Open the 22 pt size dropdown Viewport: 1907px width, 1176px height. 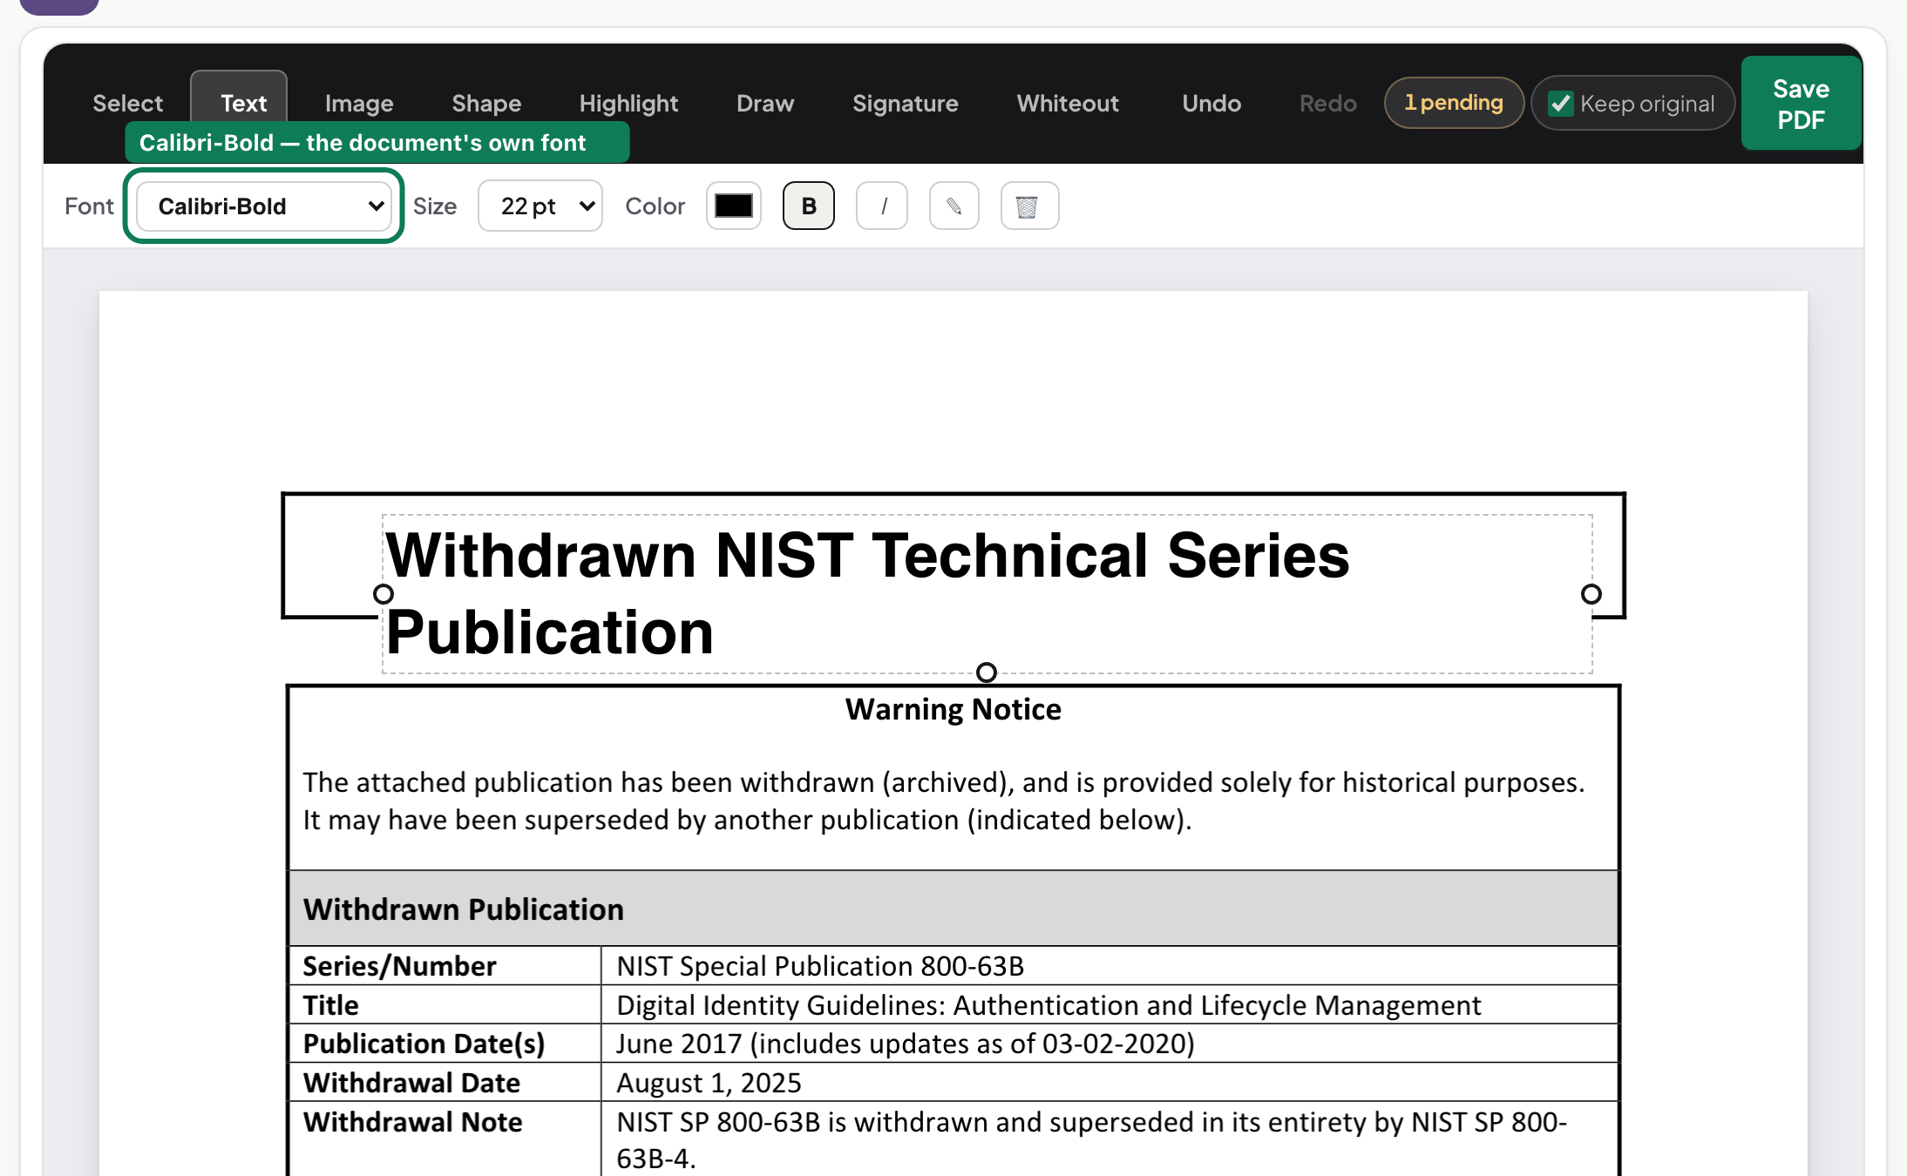point(540,206)
